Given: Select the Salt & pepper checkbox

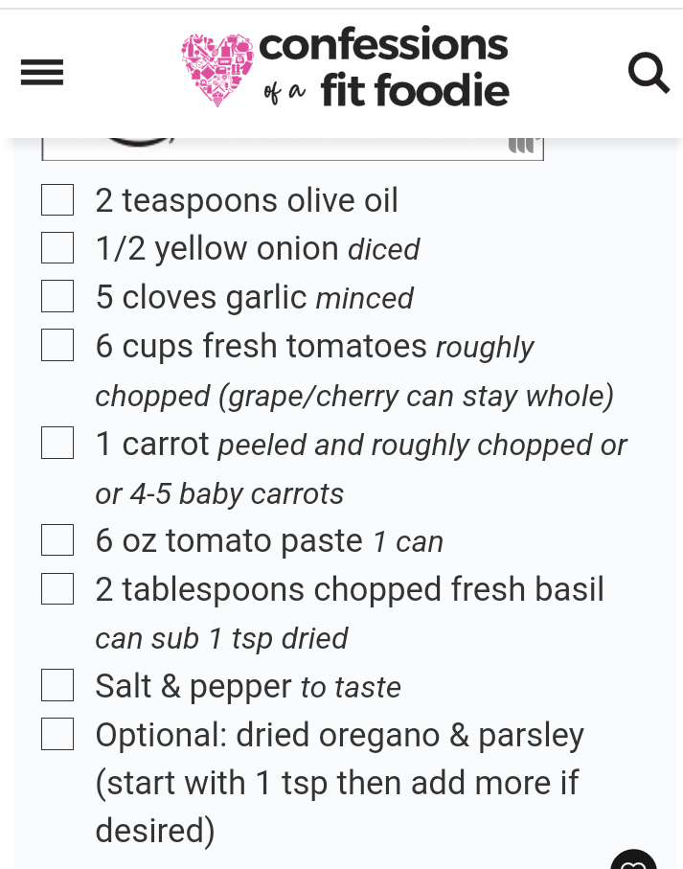Looking at the screenshot, I should point(57,686).
